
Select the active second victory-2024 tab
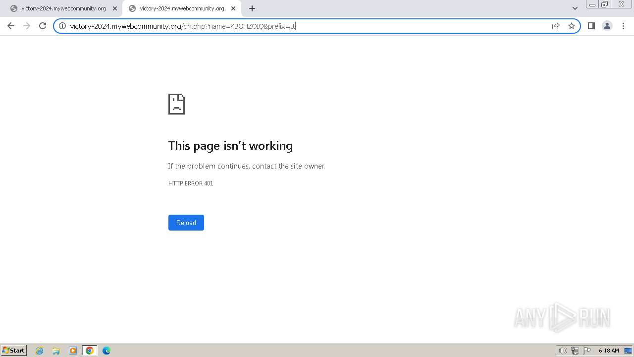pyautogui.click(x=182, y=8)
